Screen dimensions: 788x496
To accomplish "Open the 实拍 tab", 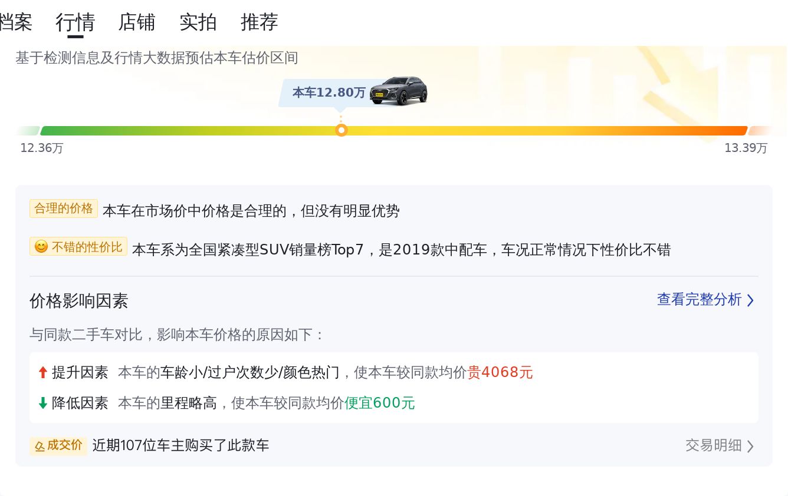I will 198,22.
